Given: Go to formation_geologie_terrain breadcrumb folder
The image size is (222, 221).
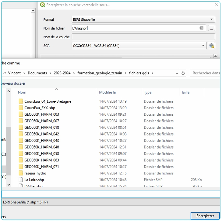Looking at the screenshot, I should click(x=100, y=73).
